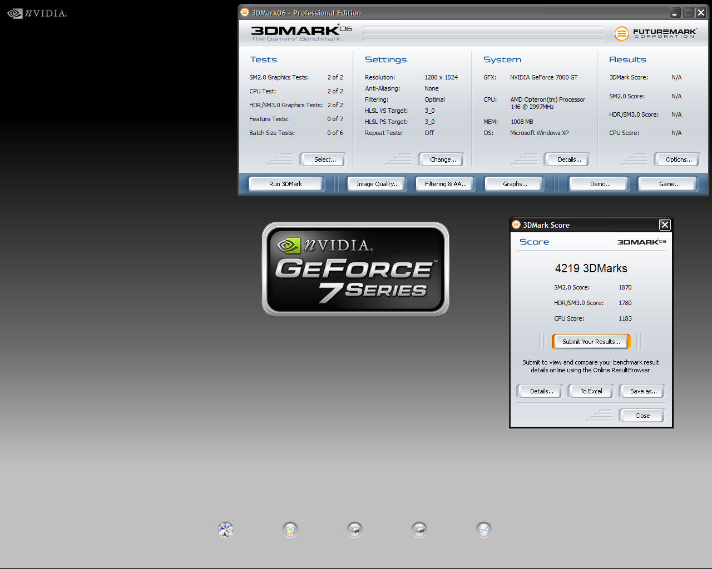Open system Details... in main window
This screenshot has width=712, height=569.
[567, 159]
